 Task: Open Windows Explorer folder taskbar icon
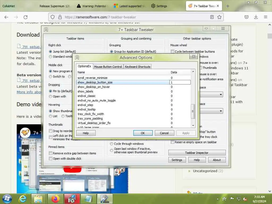click(x=38, y=199)
